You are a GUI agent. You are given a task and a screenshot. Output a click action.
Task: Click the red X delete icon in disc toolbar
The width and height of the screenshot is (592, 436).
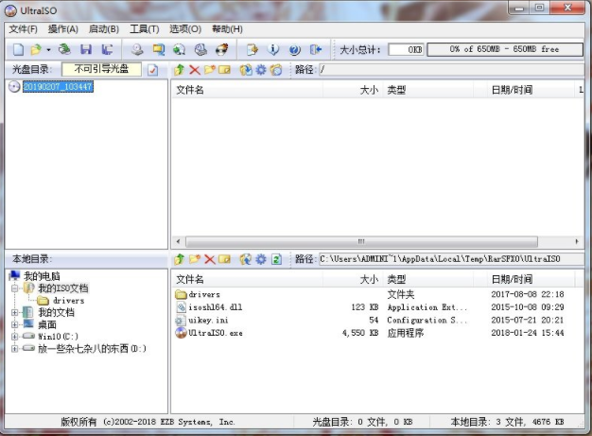[195, 70]
